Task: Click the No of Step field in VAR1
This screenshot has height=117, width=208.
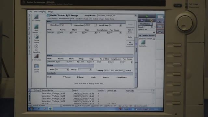Action: coord(115,25)
